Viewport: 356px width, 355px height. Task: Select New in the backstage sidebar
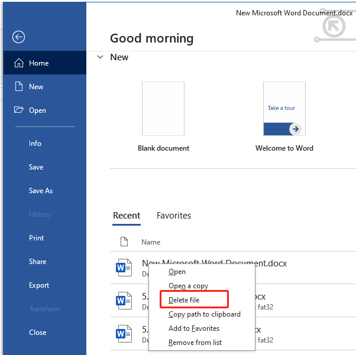click(45, 86)
